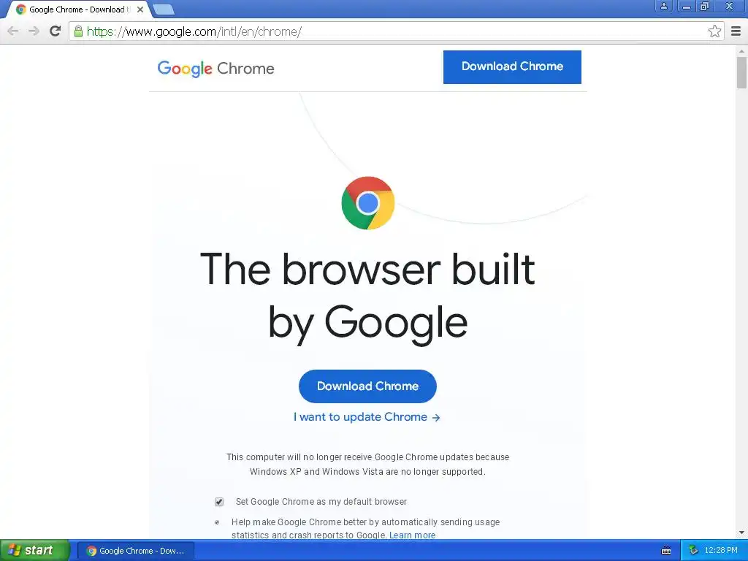
Task: Click the large Chrome logo on the page
Action: pyautogui.click(x=368, y=203)
